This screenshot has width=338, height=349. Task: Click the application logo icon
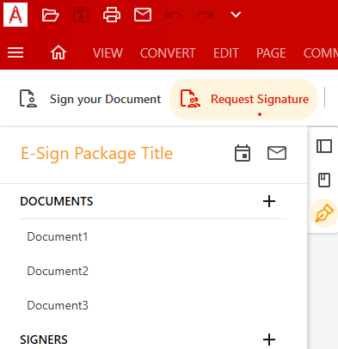[15, 15]
